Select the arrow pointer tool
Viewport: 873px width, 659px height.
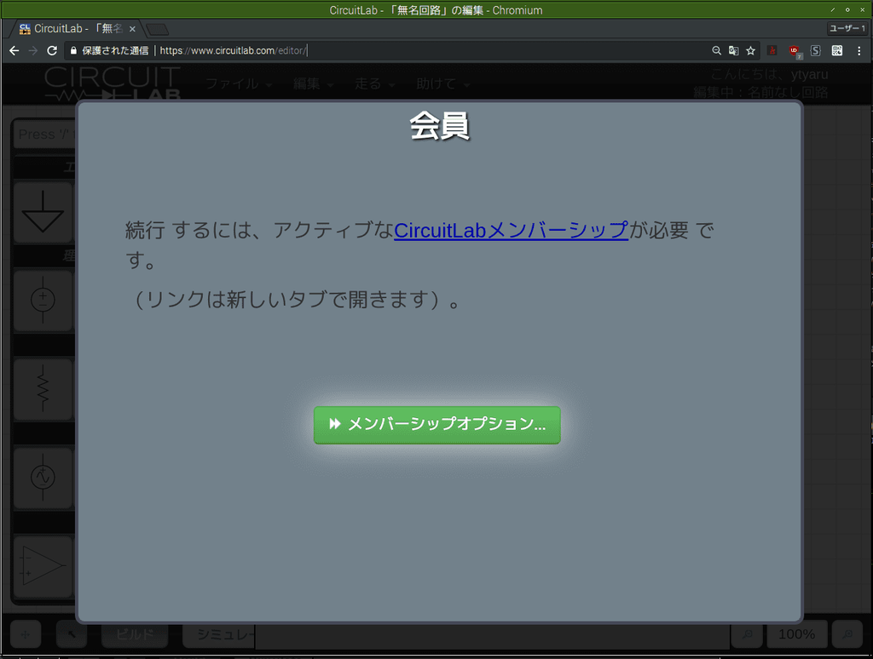[x=72, y=634]
